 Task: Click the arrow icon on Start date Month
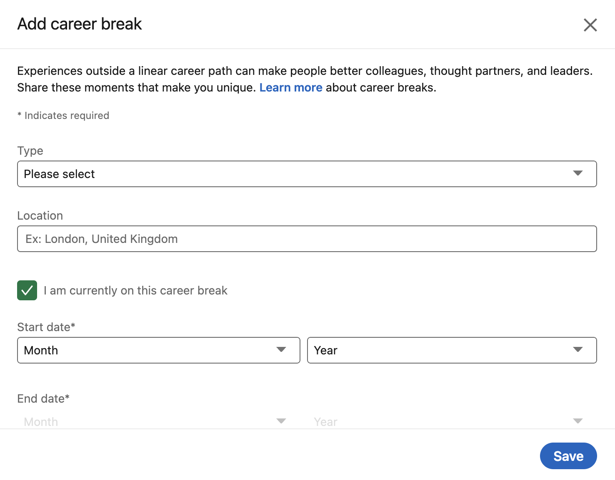click(281, 350)
